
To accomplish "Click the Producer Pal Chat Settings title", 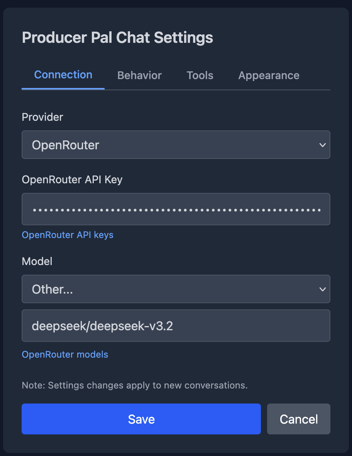I will pos(117,37).
